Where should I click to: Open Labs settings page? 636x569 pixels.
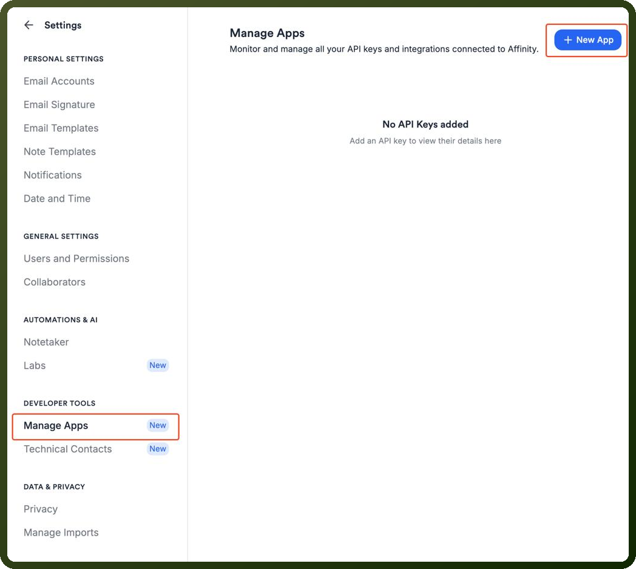35,366
